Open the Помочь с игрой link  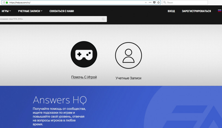pos(84,77)
